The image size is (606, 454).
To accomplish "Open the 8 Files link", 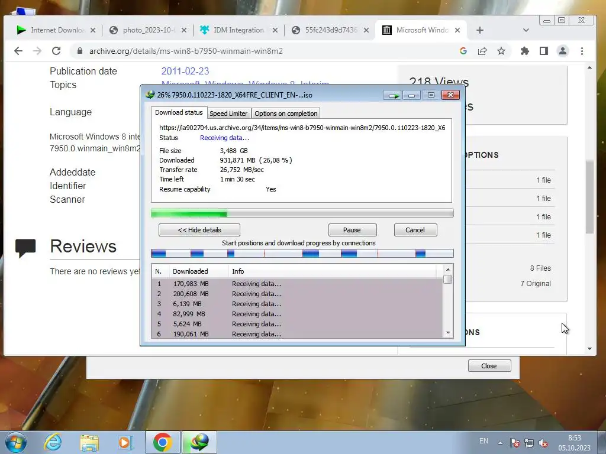I will [x=540, y=268].
